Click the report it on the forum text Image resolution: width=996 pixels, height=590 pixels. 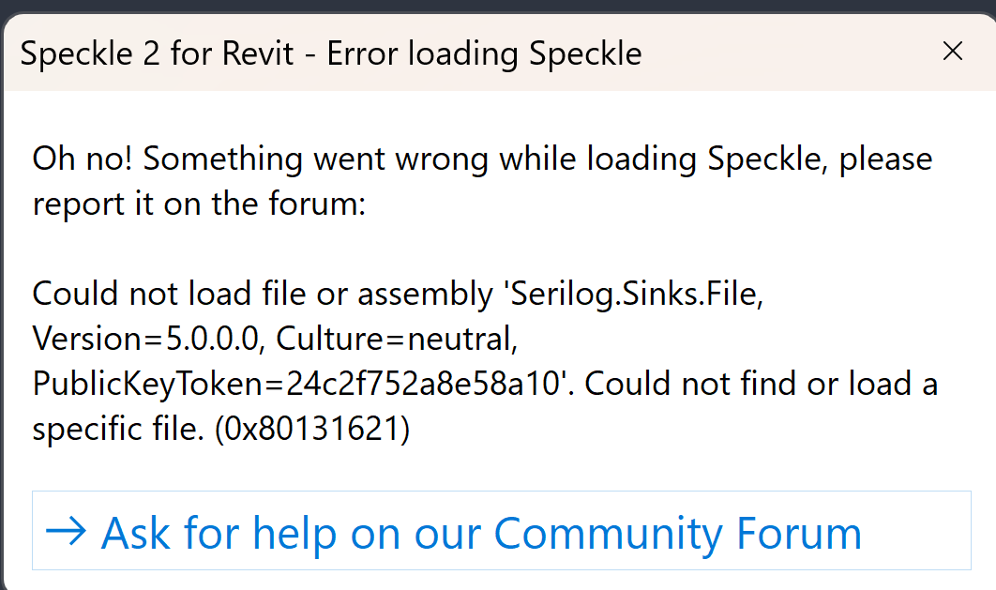pos(199,204)
